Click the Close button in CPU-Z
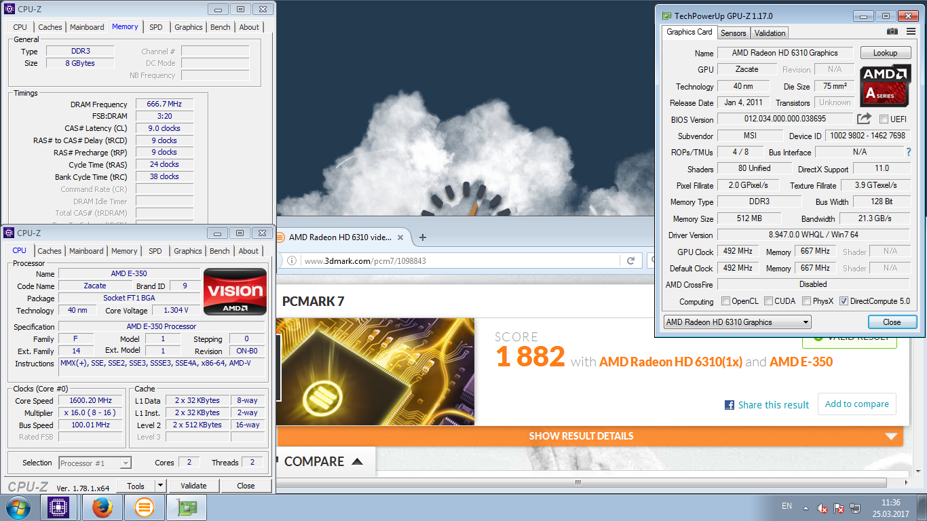 (x=246, y=486)
